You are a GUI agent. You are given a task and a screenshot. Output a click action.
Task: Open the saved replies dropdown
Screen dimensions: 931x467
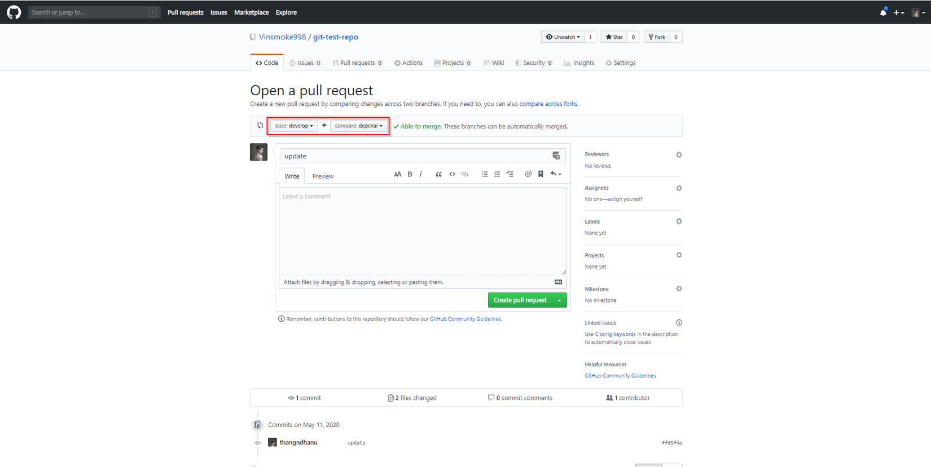556,175
